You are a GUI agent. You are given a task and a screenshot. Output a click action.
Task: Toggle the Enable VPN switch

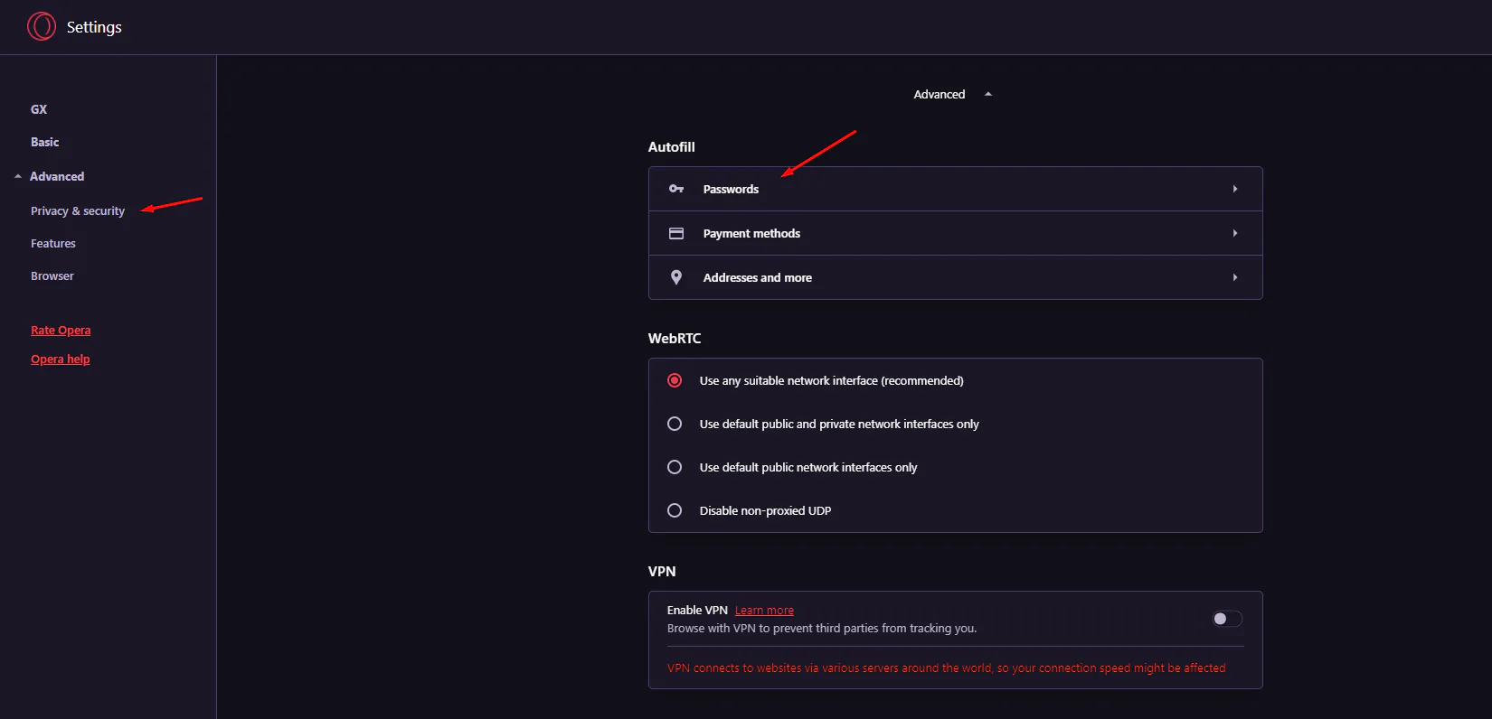point(1227,619)
